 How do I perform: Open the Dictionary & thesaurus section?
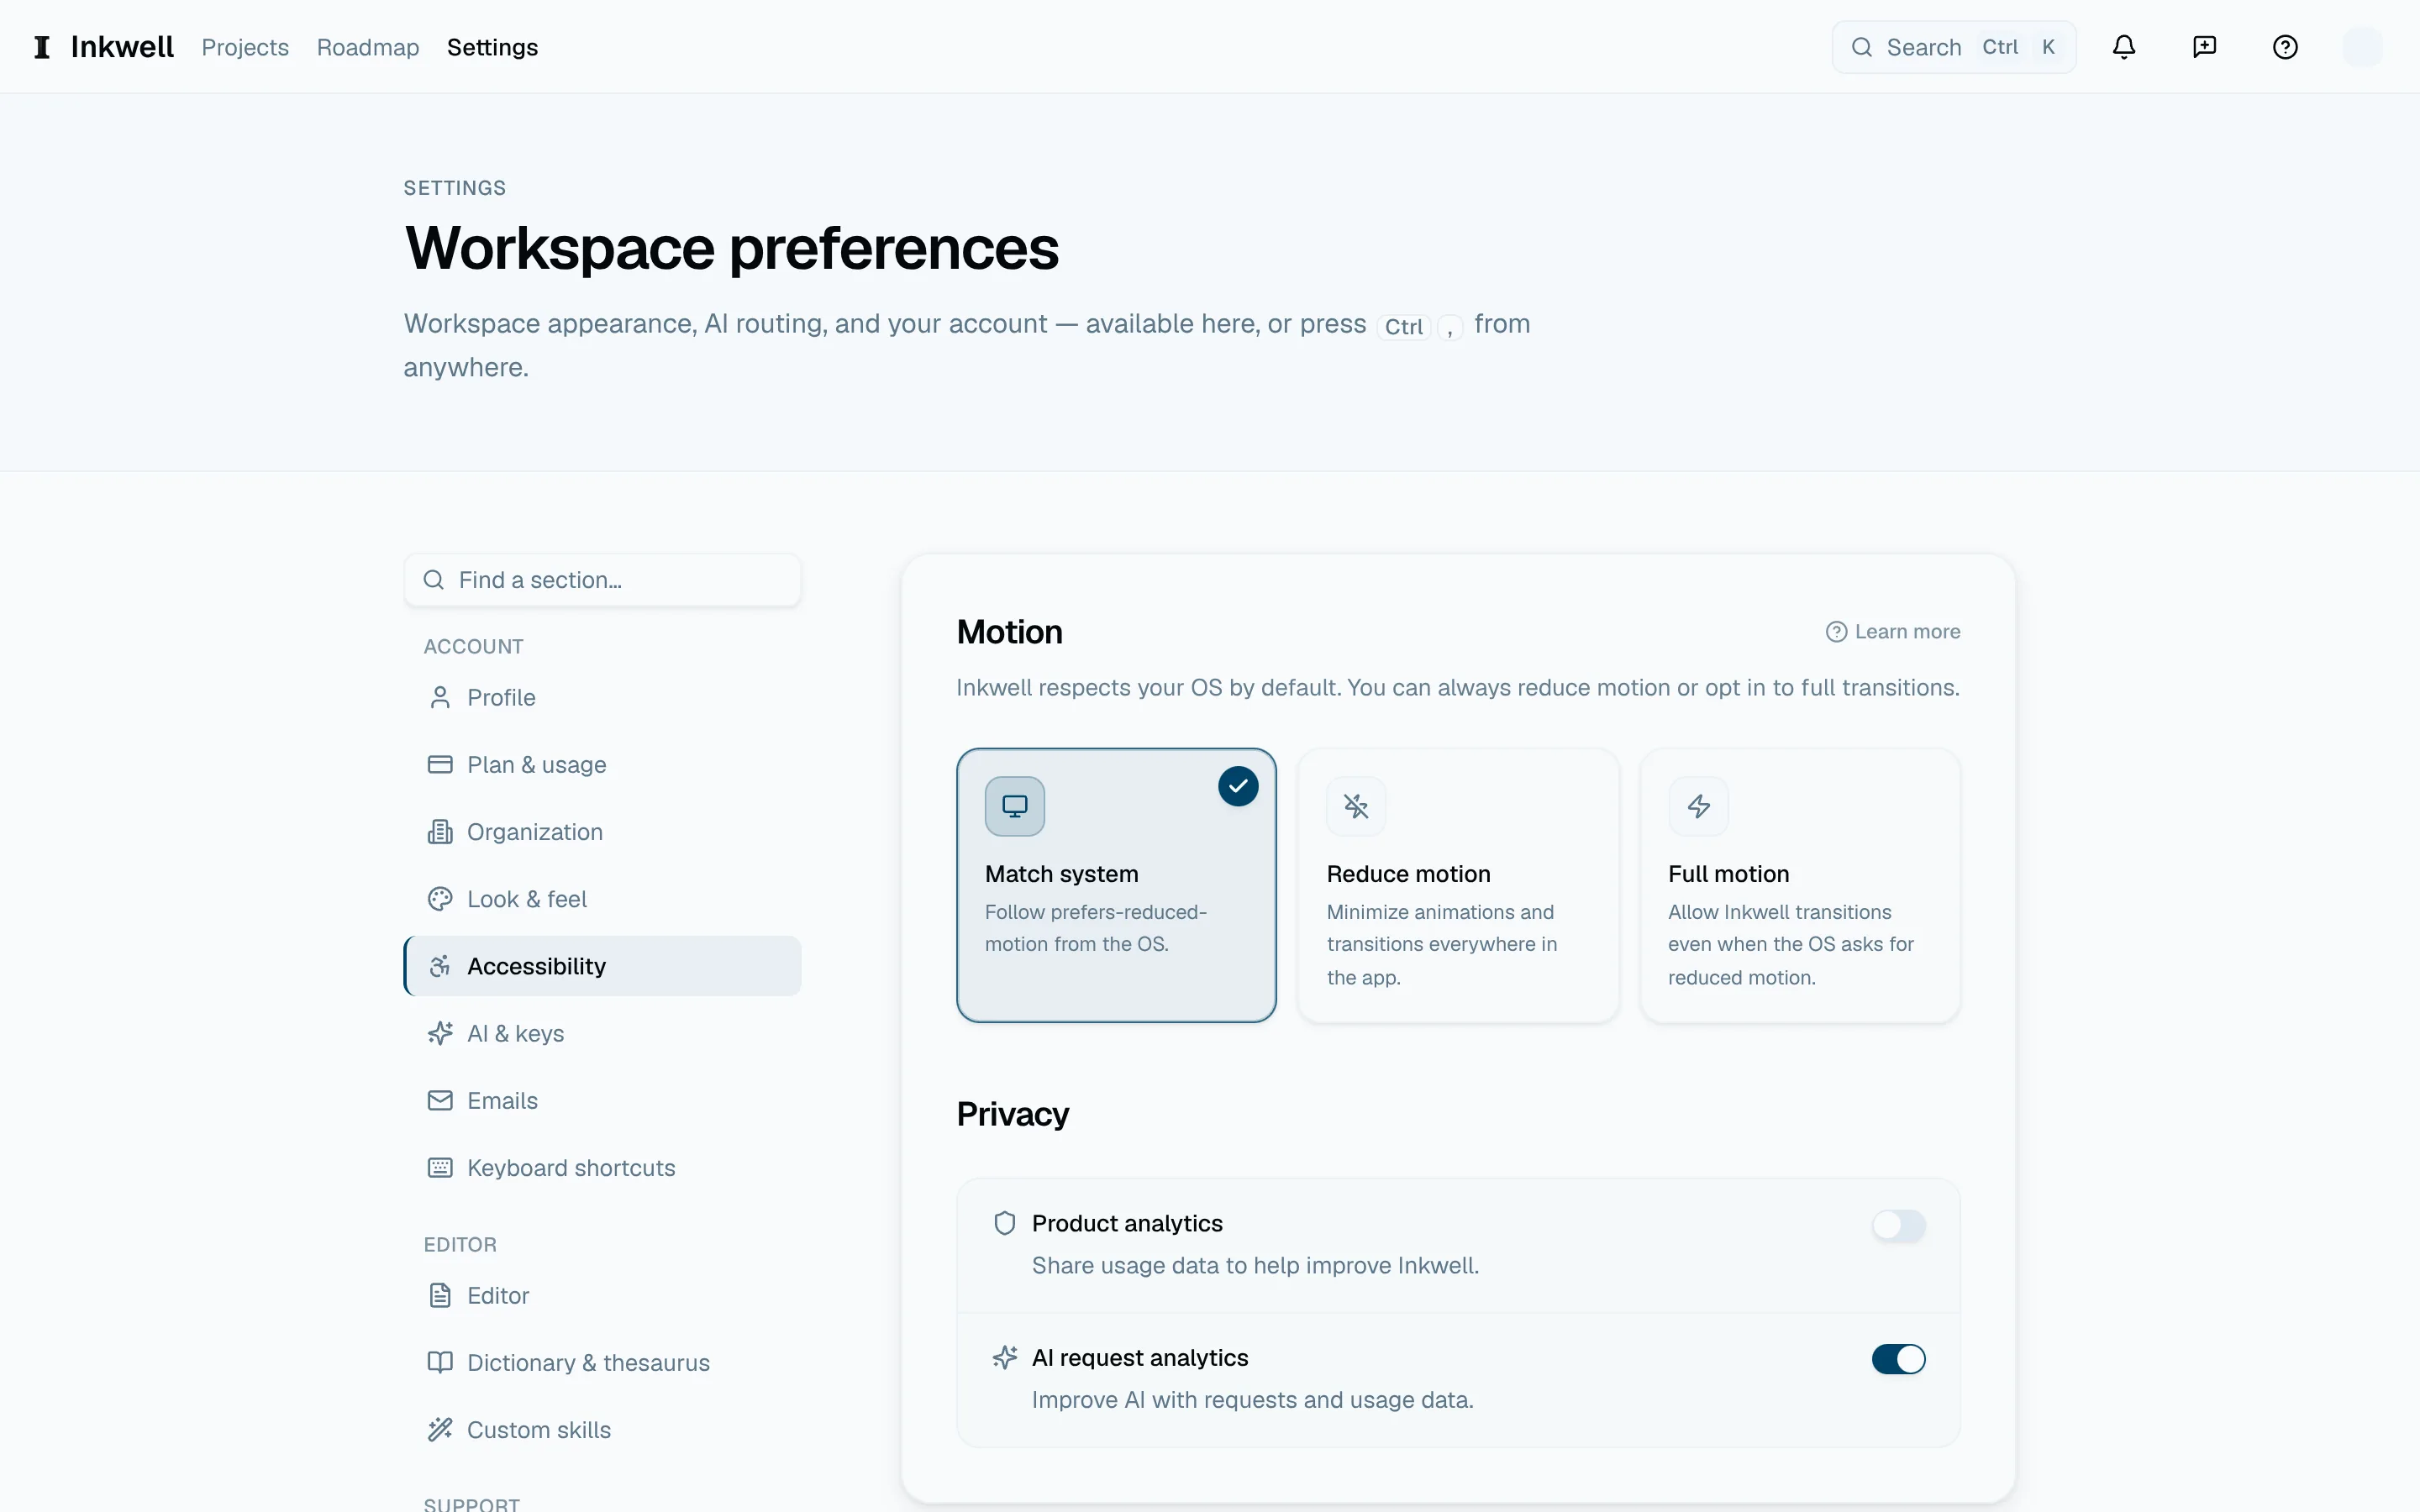click(x=603, y=1362)
